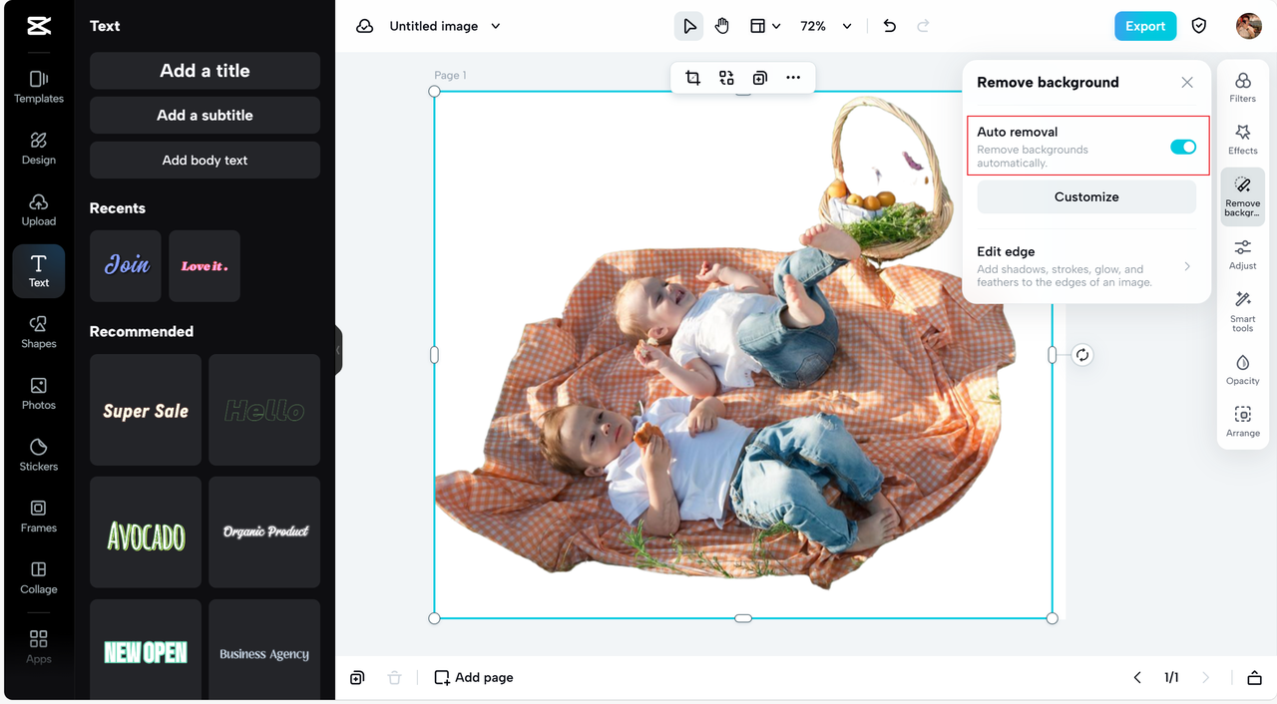The width and height of the screenshot is (1277, 704).
Task: Open the user profile avatar
Action: point(1249,26)
